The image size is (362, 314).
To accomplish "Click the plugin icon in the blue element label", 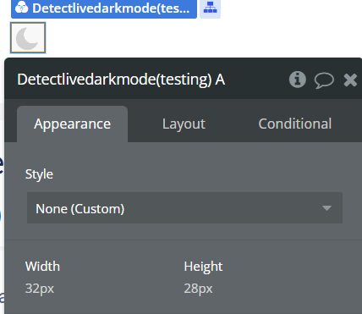I will [x=22, y=8].
